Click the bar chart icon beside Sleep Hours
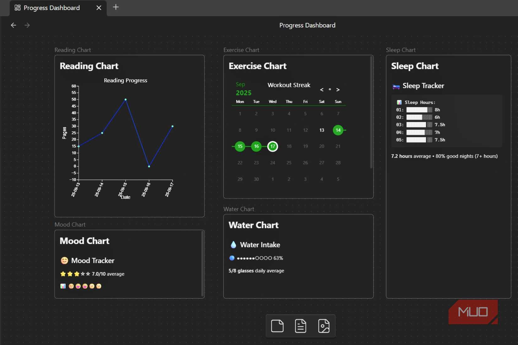Image resolution: width=518 pixels, height=345 pixels. coord(399,103)
